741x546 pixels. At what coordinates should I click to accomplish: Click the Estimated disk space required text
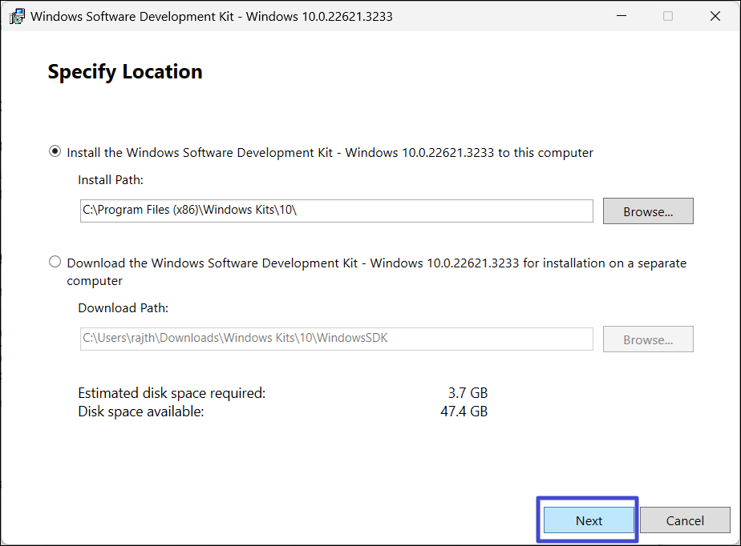coord(172,393)
